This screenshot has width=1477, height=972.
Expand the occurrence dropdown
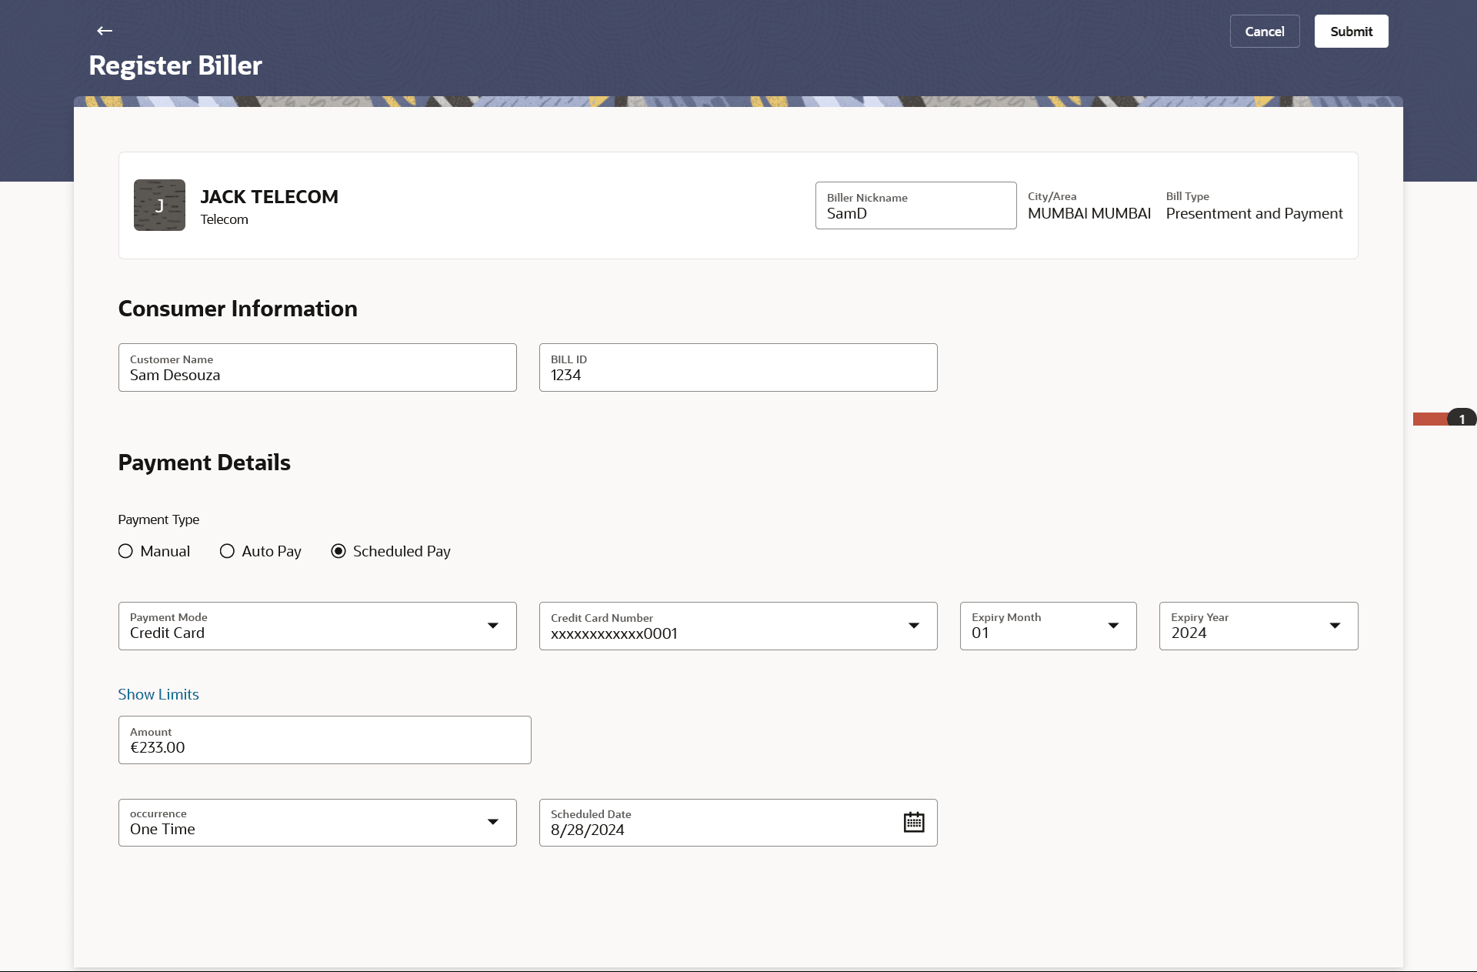click(x=492, y=822)
